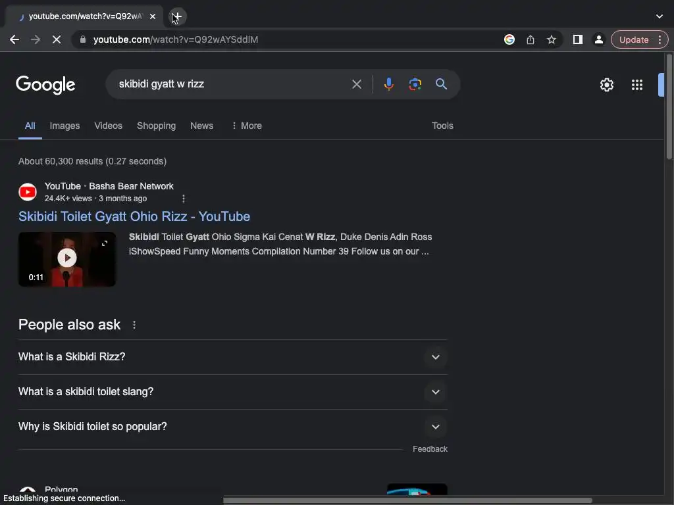Select the All results tab

[30, 126]
